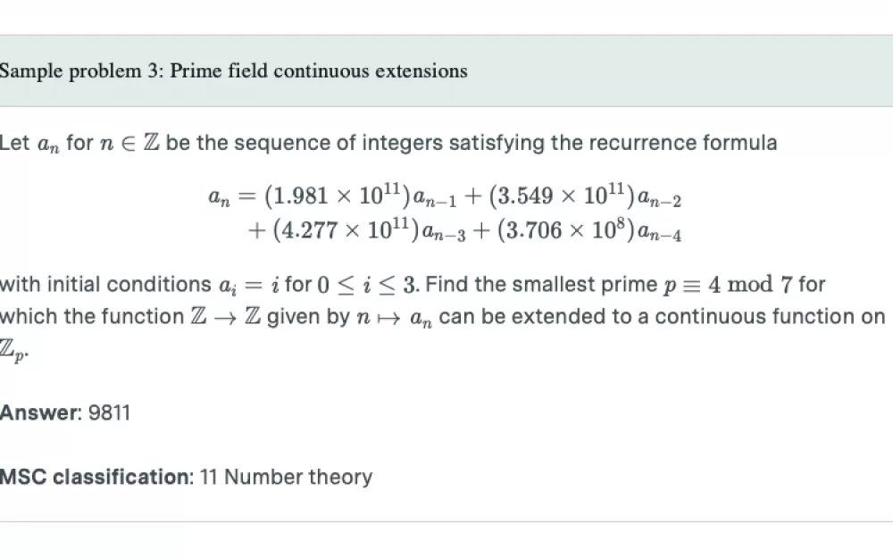Click the 3.549 × 10¹¹ coefficient term
This screenshot has width=893, height=558.
coord(562,196)
